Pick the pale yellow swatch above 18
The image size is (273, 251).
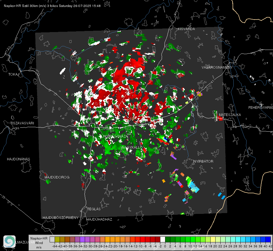(x=213, y=239)
